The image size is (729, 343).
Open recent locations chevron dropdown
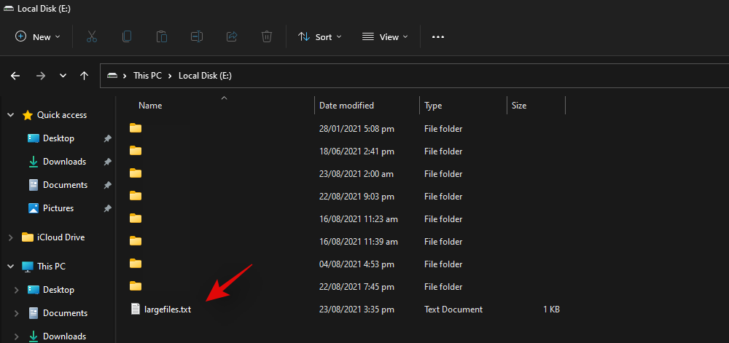coord(63,75)
